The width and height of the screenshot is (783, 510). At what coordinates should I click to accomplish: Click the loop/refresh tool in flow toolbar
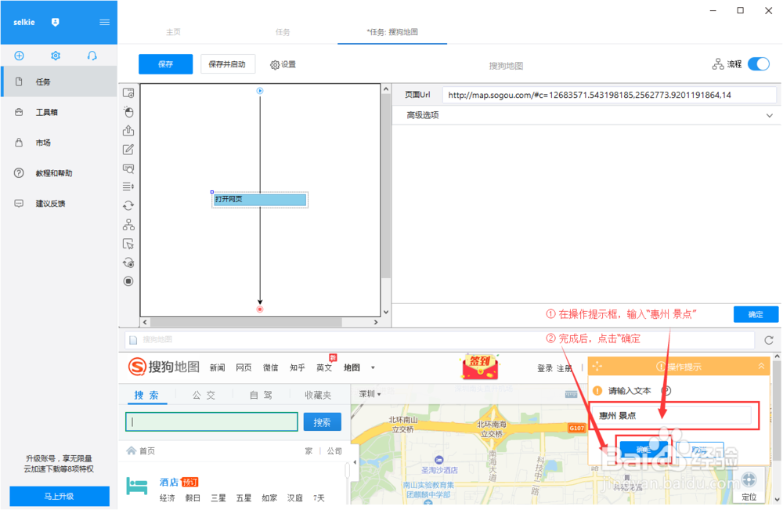point(128,205)
